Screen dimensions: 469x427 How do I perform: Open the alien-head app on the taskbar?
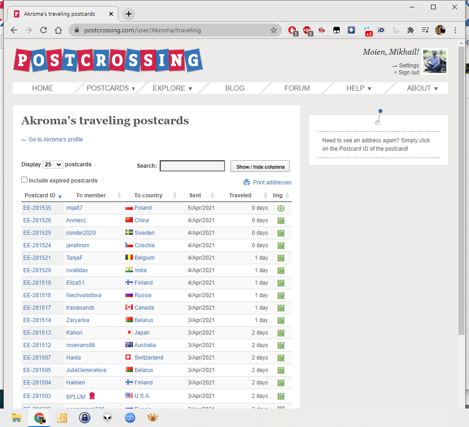pos(107,418)
